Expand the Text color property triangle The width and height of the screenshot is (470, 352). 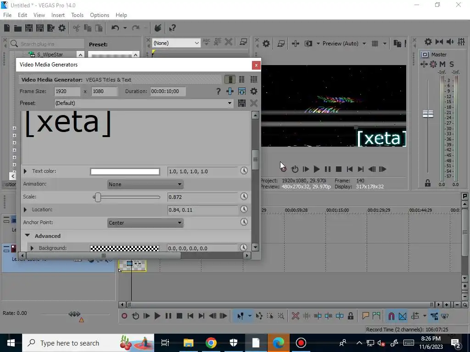coord(25,171)
